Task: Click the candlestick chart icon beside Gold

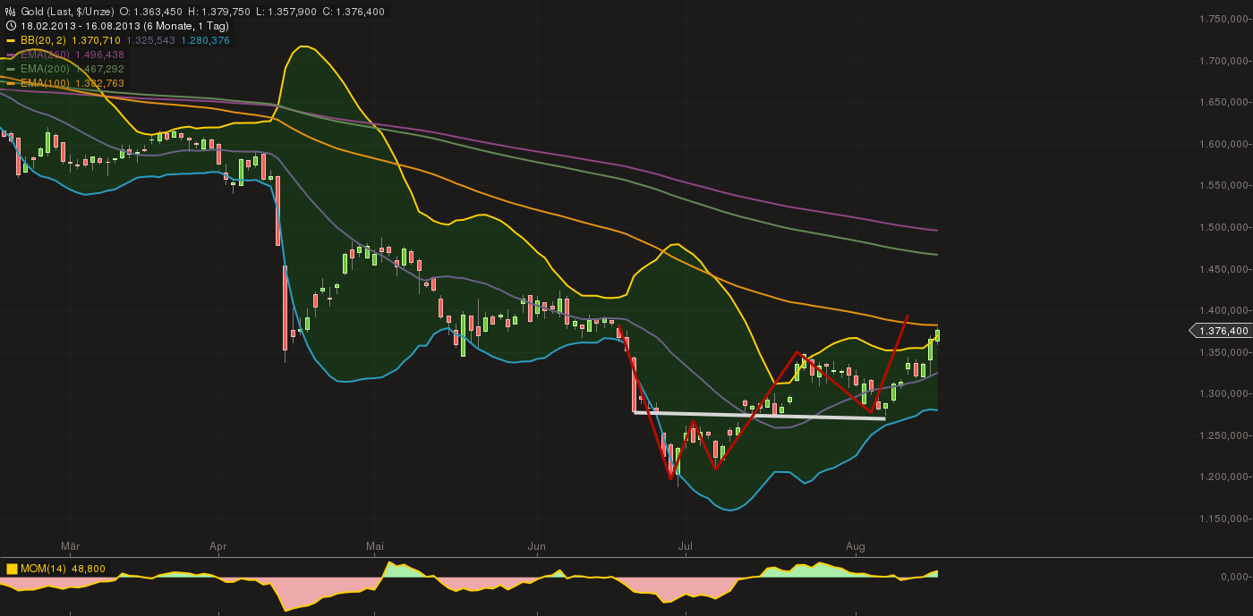Action: 10,12
